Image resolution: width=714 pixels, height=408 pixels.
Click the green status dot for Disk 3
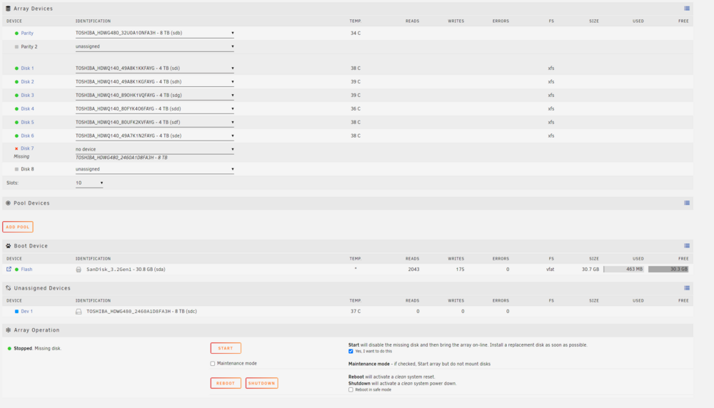(x=17, y=96)
